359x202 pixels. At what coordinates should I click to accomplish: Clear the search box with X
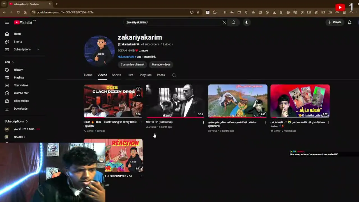point(224,22)
